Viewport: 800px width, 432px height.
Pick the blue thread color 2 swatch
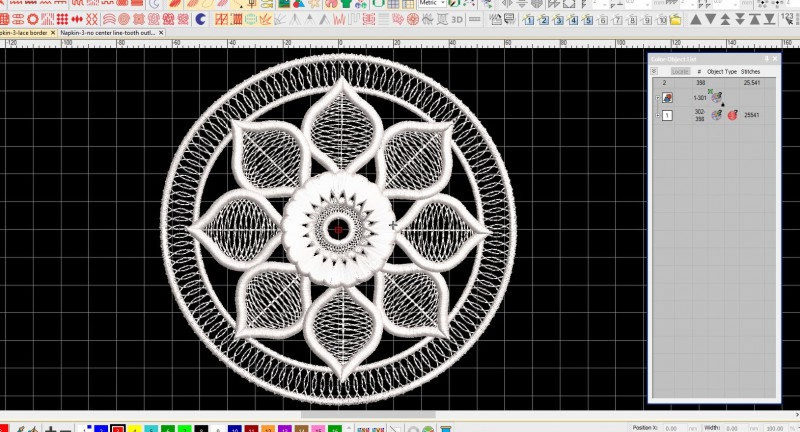(101, 429)
